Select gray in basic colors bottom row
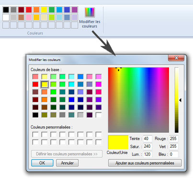 pyautogui.click(x=62, y=115)
